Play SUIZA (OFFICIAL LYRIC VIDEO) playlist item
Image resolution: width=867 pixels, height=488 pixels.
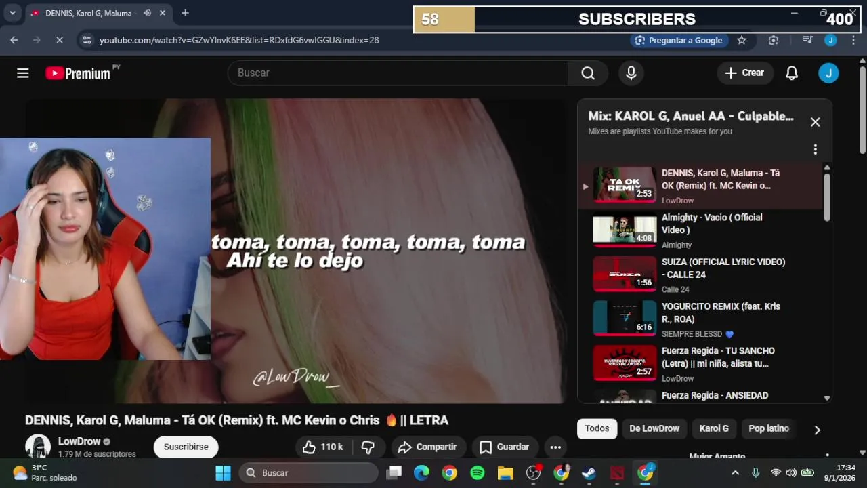701,275
